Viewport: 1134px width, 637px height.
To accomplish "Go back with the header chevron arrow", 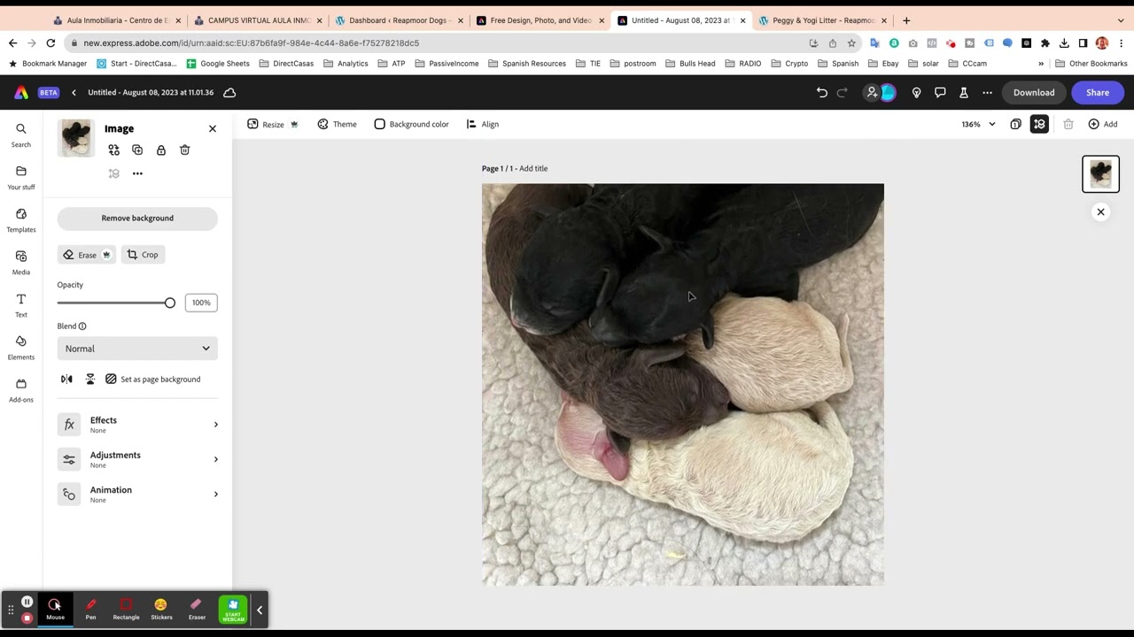I will click(74, 92).
